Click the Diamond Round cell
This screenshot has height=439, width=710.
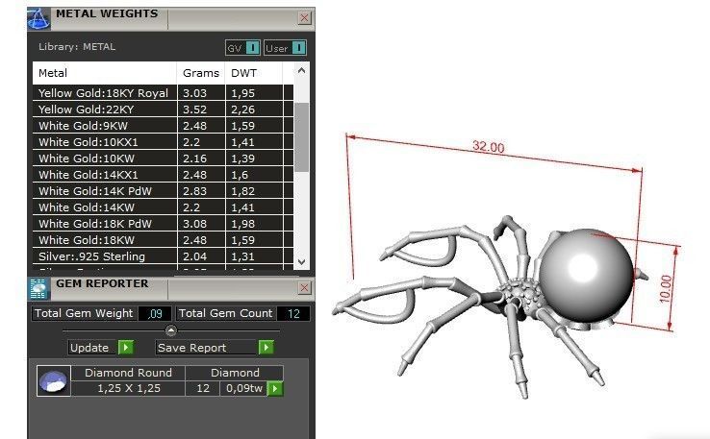[128, 373]
